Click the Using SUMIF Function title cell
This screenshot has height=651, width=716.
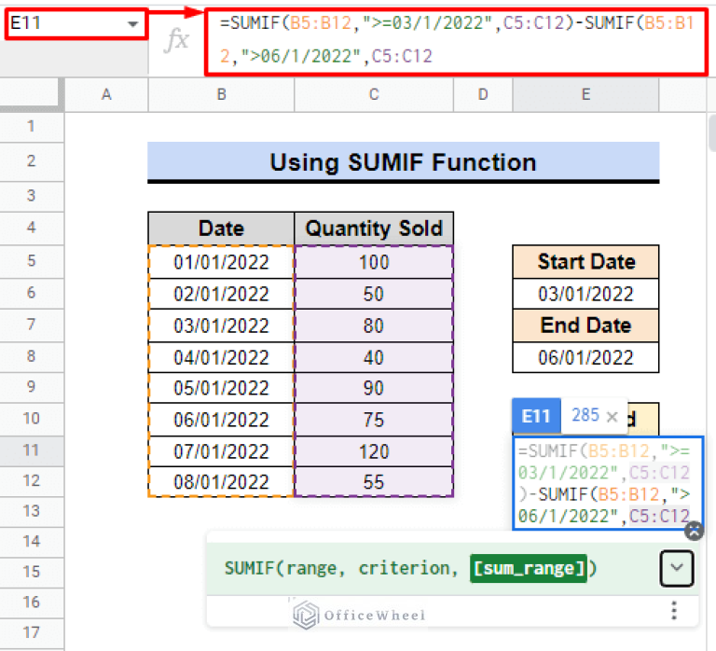(x=403, y=162)
